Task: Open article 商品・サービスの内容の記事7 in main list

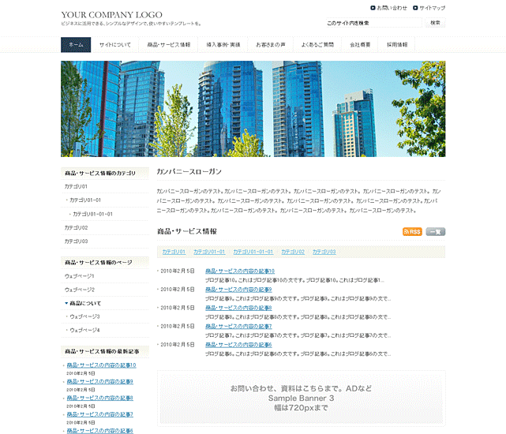Action: [x=238, y=326]
